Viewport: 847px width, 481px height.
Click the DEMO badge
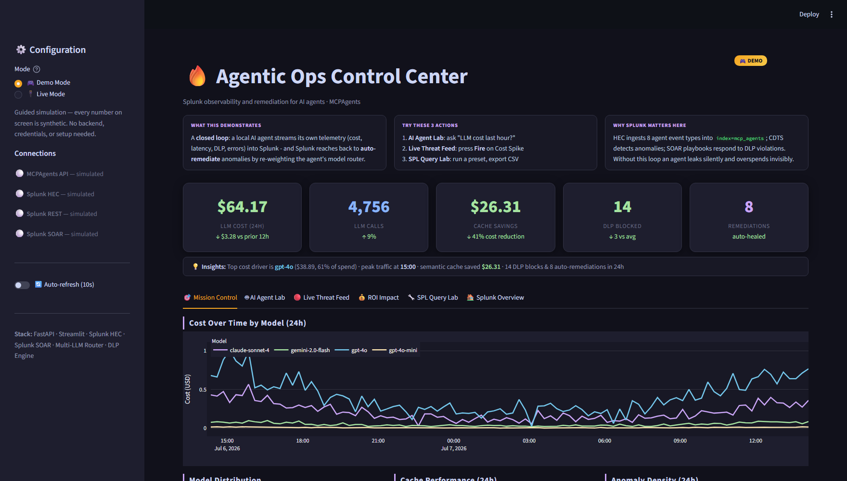(751, 61)
